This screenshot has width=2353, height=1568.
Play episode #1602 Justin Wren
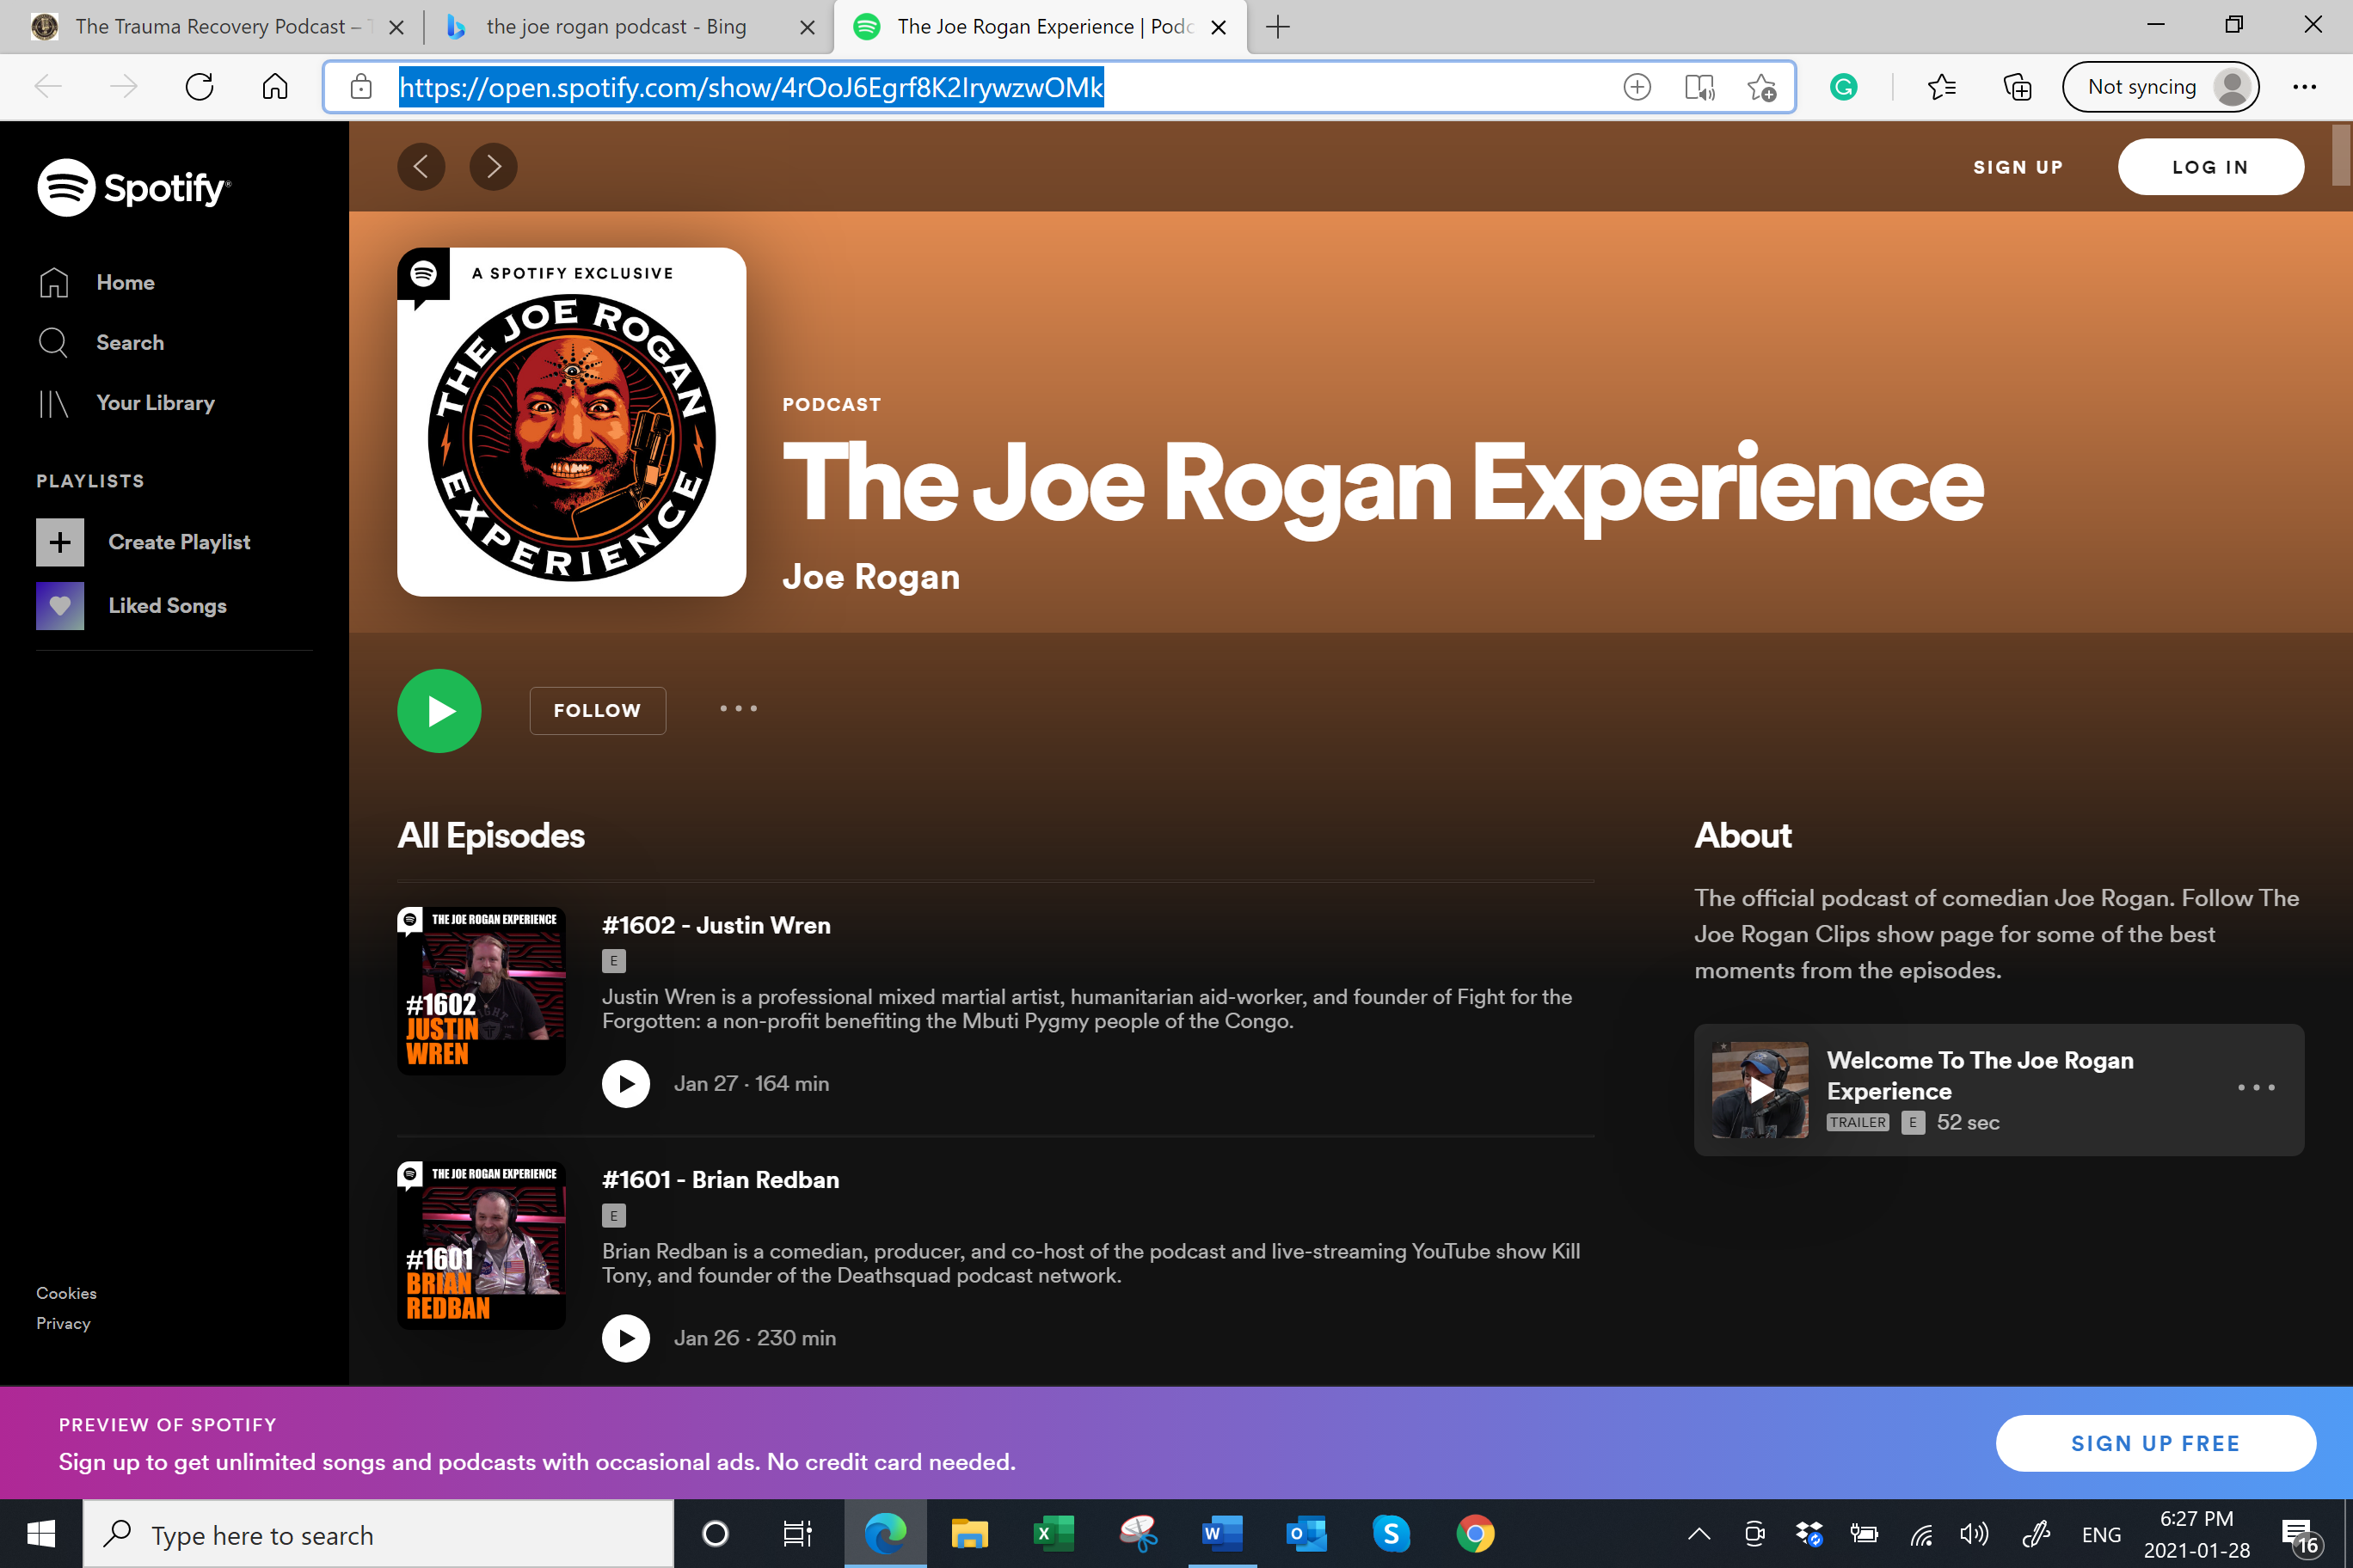(x=626, y=1084)
